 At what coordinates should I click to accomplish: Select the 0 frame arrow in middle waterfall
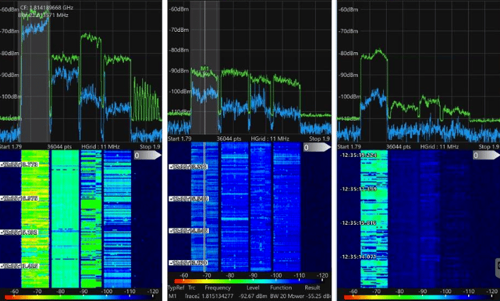317,147
